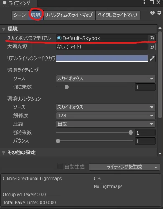Open object picker for 太陽光源
Image resolution: width=163 pixels, height=209 pixels.
[x=152, y=47]
